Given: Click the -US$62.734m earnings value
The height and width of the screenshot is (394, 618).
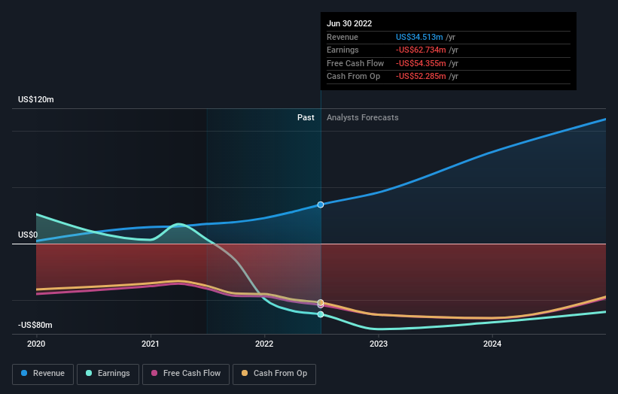Looking at the screenshot, I should 421,50.
